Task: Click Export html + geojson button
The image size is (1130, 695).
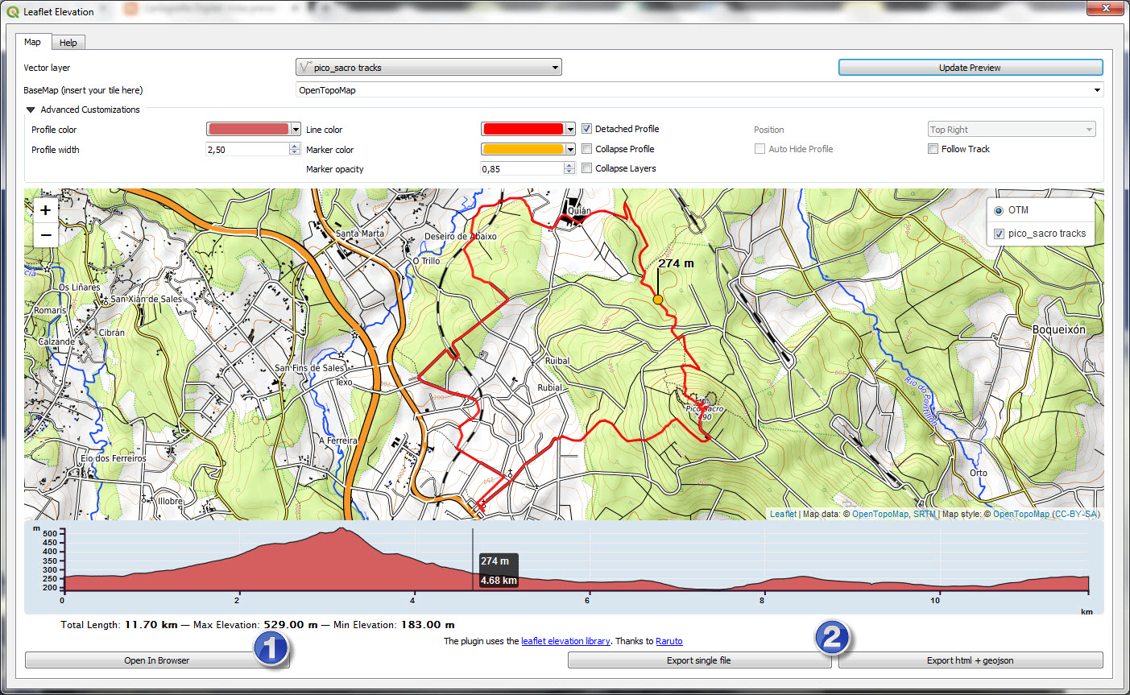Action: click(x=971, y=660)
